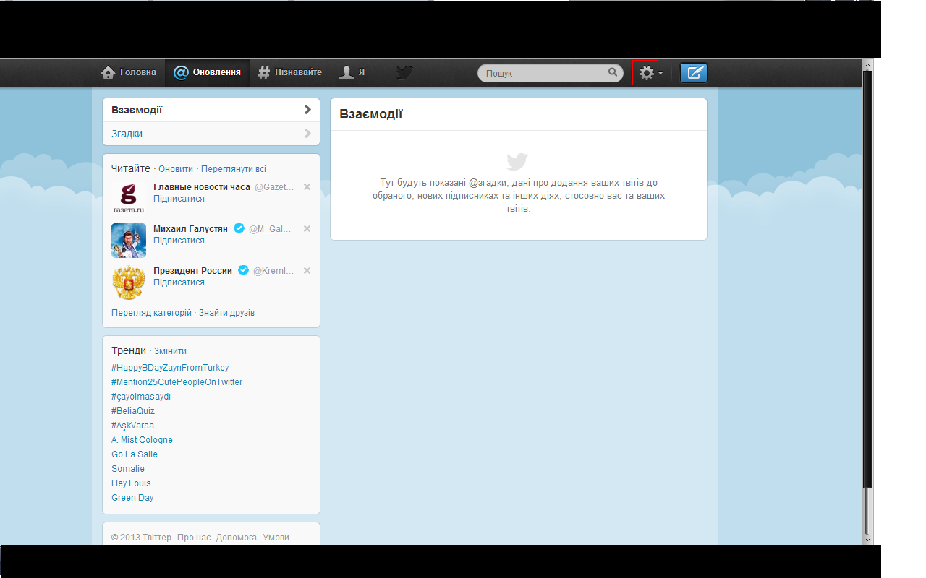Click the vertical scrollbar thumb
Image resolution: width=926 pixels, height=578 pixels.
click(x=868, y=280)
